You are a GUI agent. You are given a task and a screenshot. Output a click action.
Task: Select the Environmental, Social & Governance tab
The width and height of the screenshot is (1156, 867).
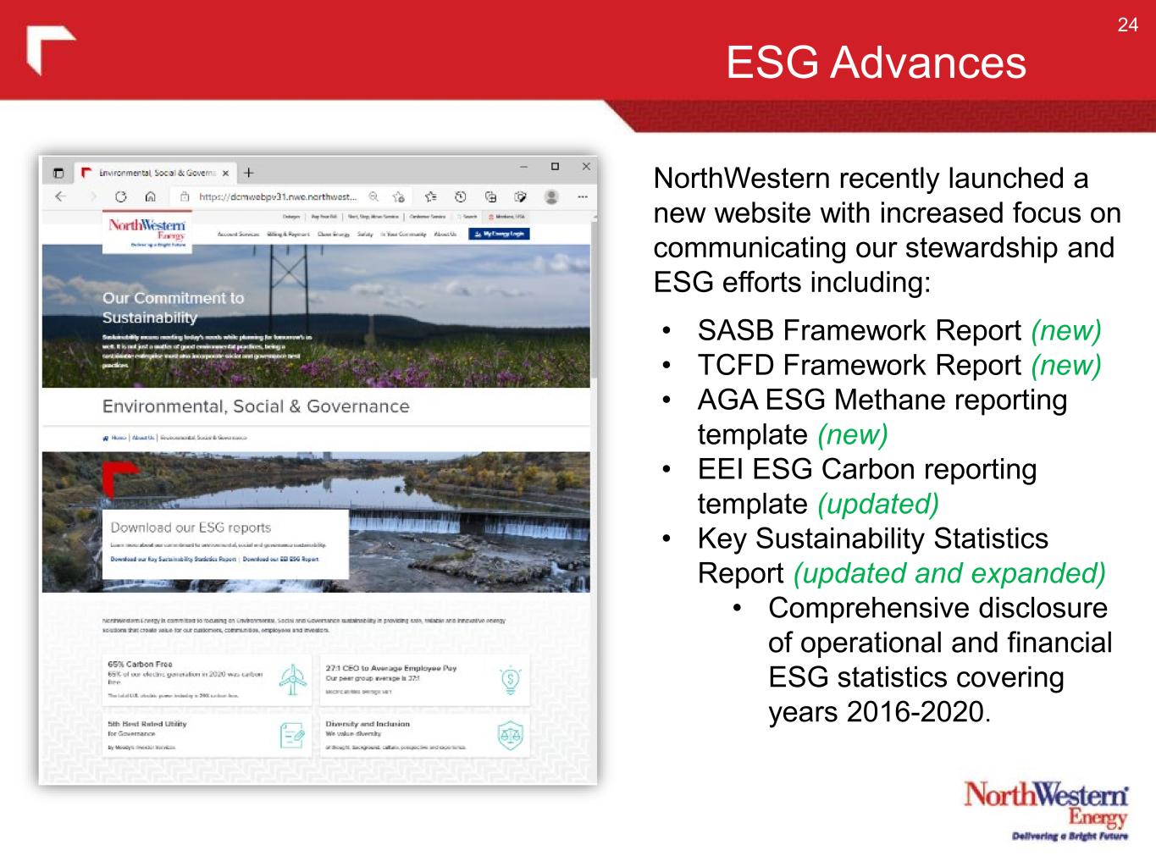pos(152,173)
